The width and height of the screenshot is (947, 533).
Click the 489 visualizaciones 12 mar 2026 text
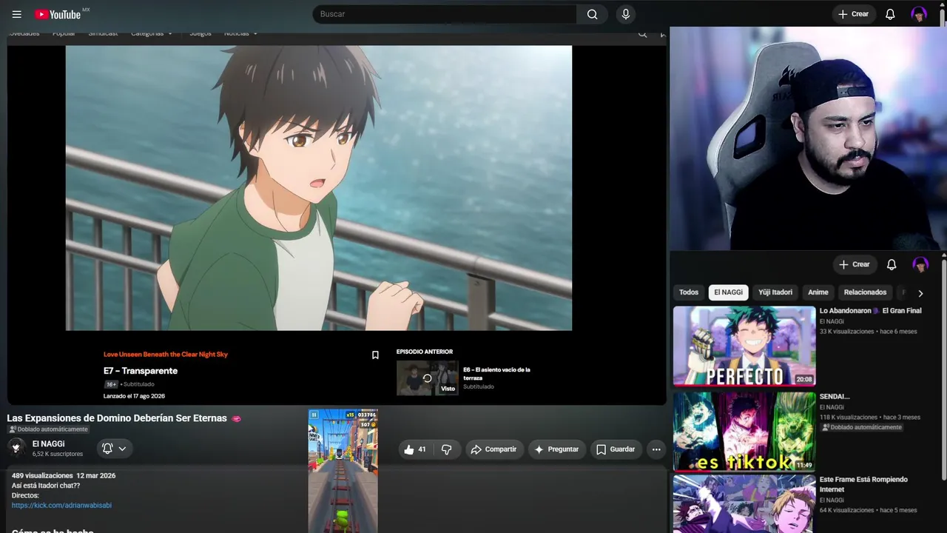pyautogui.click(x=64, y=476)
